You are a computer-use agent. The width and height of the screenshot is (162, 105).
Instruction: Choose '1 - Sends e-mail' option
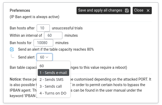[53, 73]
